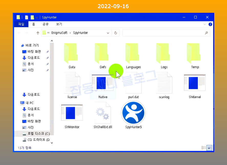227x165 pixels.
Task: Click EnigmaSoft in the breadcrumb path
Action: pyautogui.click(x=59, y=33)
